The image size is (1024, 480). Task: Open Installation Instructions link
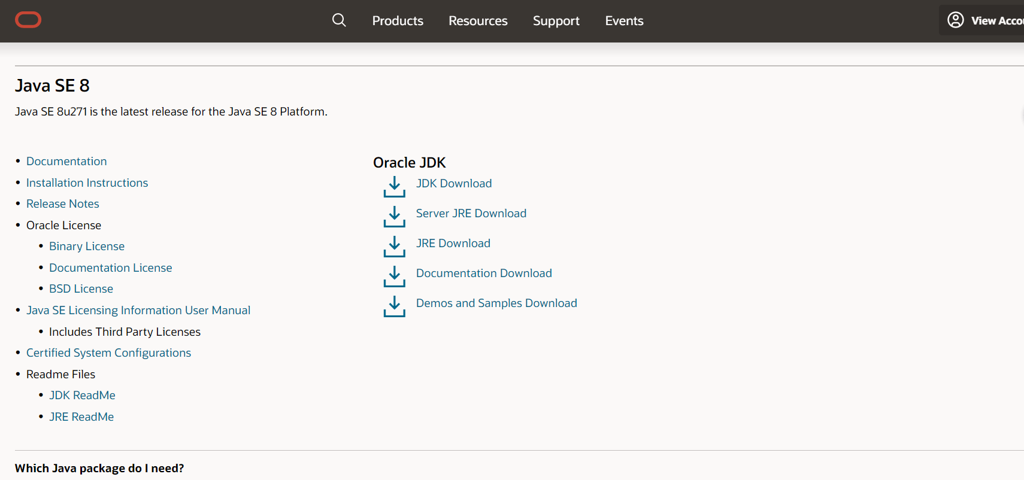coord(87,183)
